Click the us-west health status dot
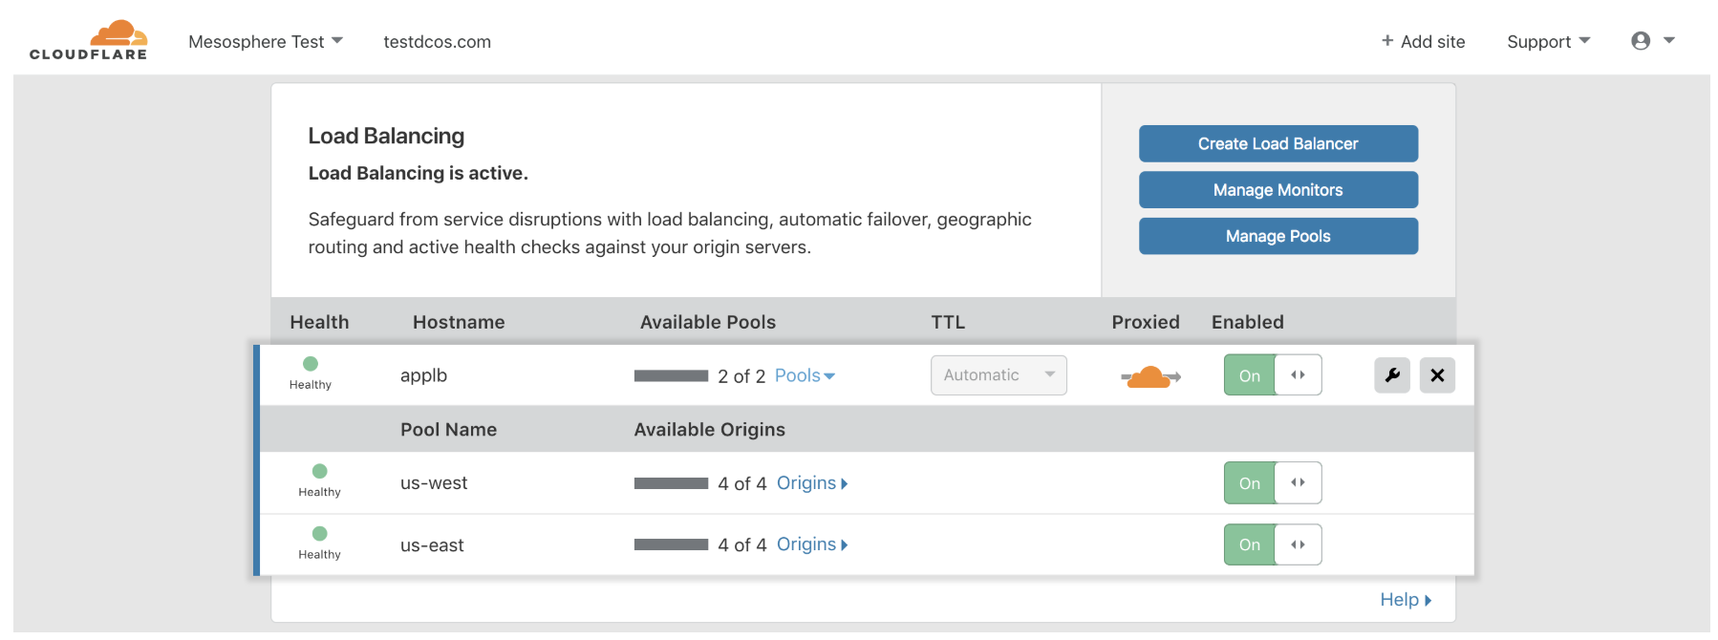The height and width of the screenshot is (640, 1718). (x=320, y=471)
